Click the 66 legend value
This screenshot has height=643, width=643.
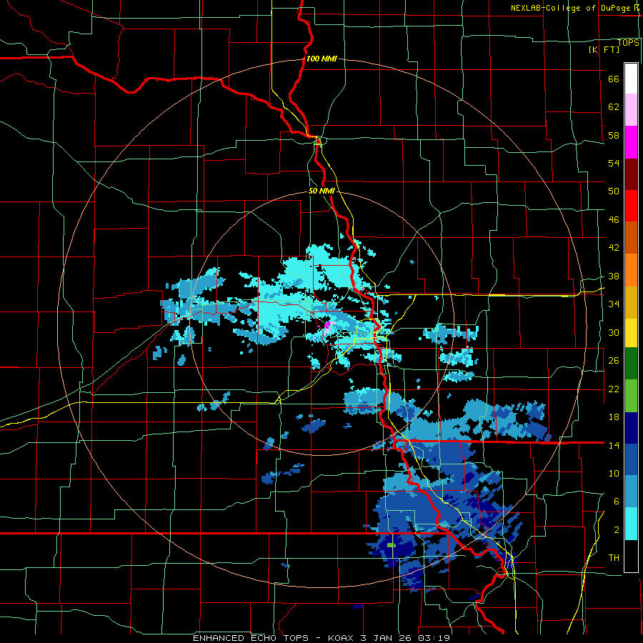(614, 79)
